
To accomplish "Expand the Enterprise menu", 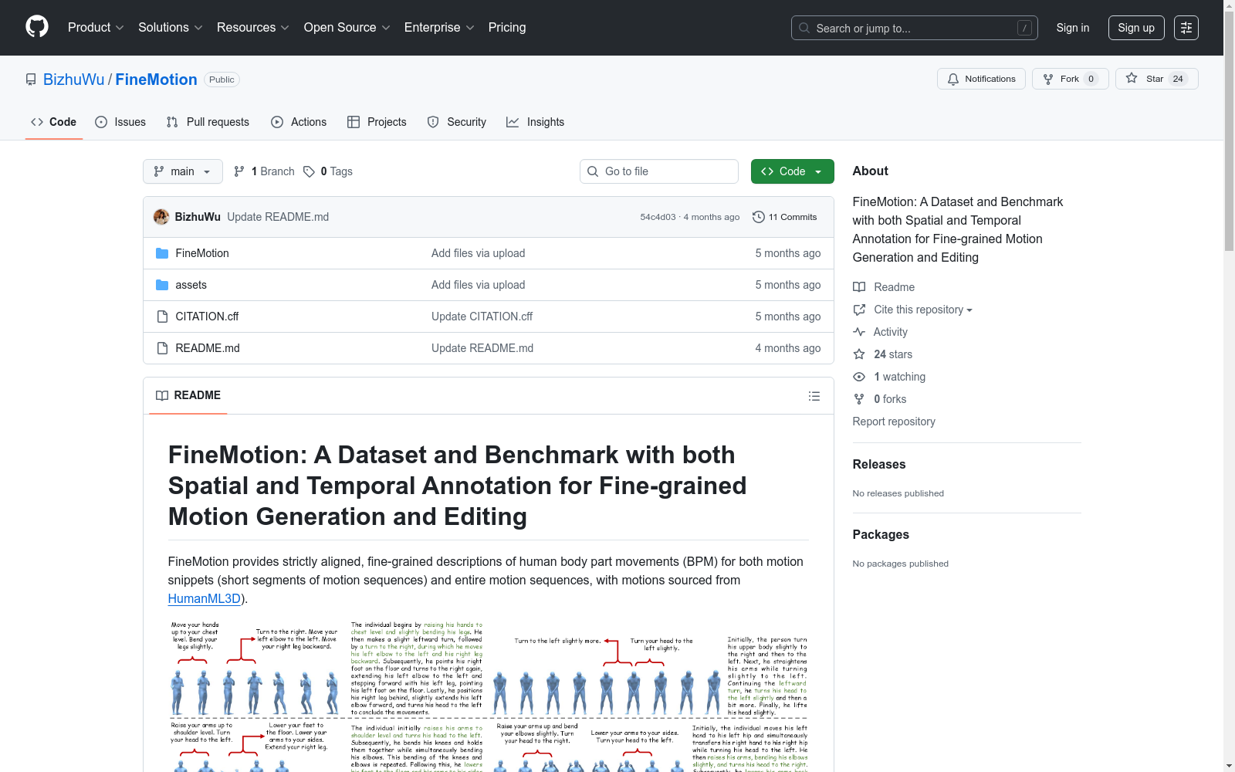I will pyautogui.click(x=439, y=27).
